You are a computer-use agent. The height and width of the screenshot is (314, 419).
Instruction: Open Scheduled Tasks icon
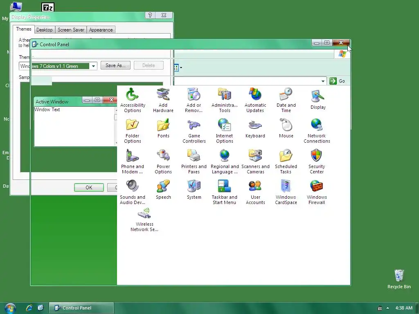[286, 162]
